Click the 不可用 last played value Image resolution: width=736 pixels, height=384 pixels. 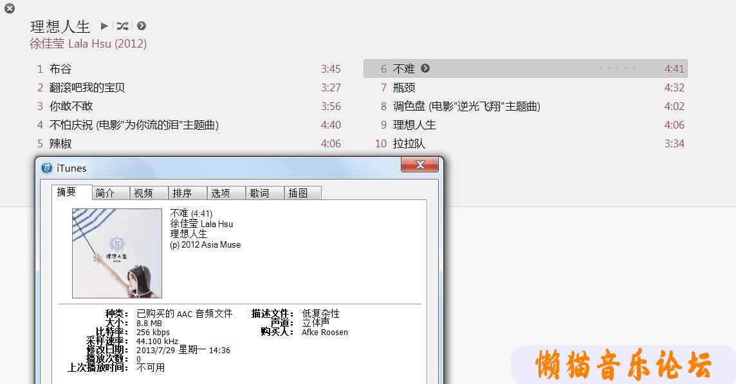(x=151, y=367)
